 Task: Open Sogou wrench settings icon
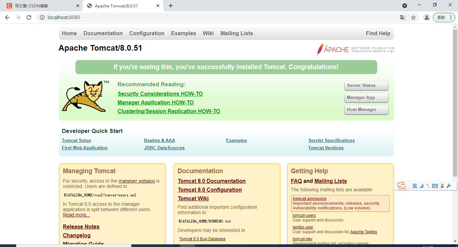point(449,186)
